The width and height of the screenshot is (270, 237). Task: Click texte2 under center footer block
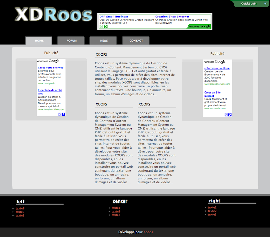point(116,211)
